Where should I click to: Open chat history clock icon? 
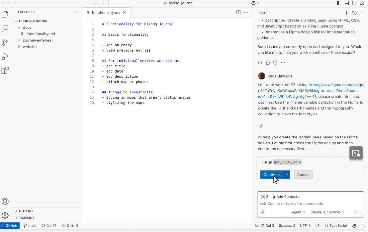coord(354,13)
